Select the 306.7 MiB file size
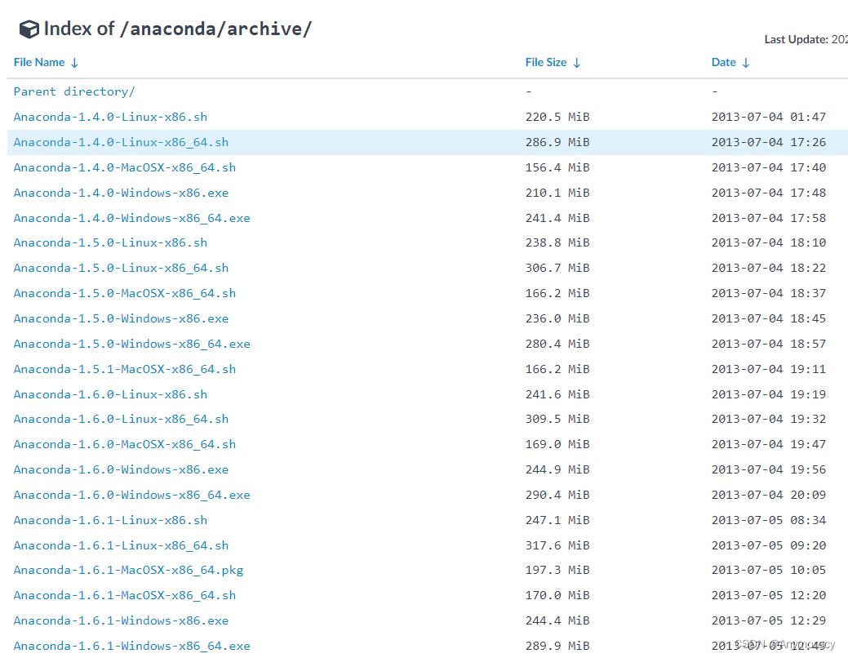 pyautogui.click(x=557, y=268)
